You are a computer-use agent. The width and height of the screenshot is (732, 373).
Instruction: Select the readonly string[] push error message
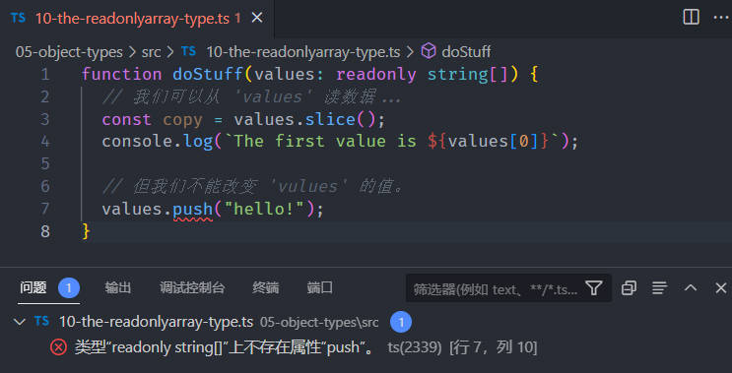click(225, 347)
